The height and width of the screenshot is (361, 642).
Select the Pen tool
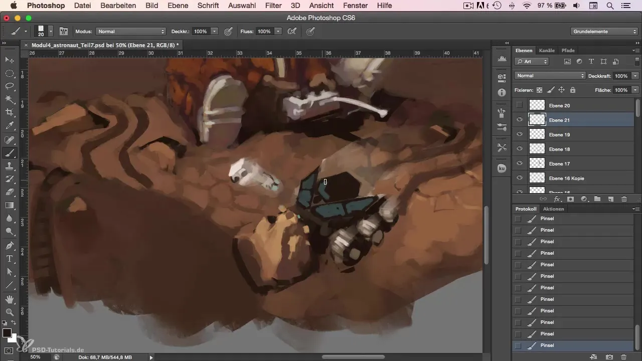pos(10,246)
